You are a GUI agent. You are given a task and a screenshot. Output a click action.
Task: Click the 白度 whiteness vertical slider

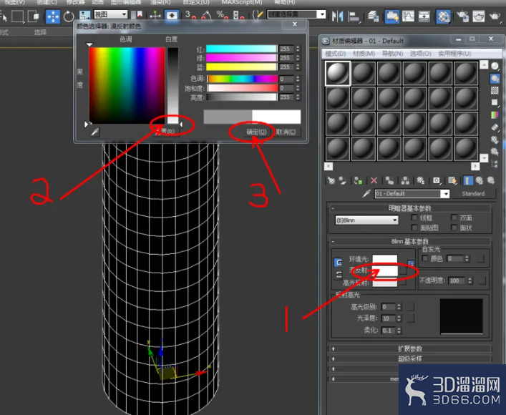coord(172,86)
